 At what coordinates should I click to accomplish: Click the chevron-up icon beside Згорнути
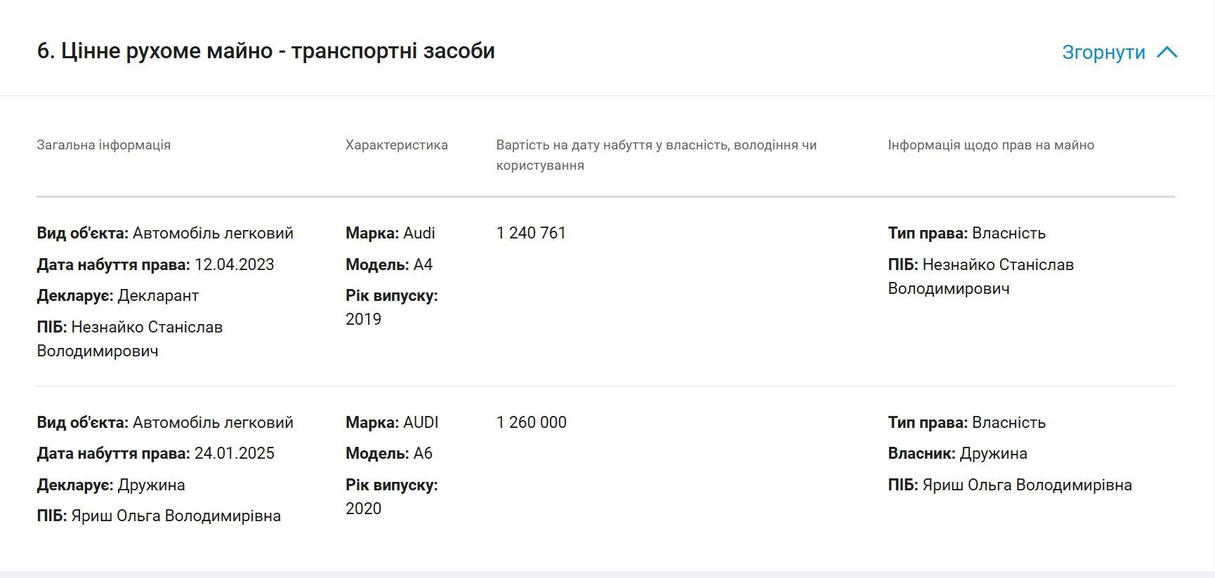point(1167,53)
